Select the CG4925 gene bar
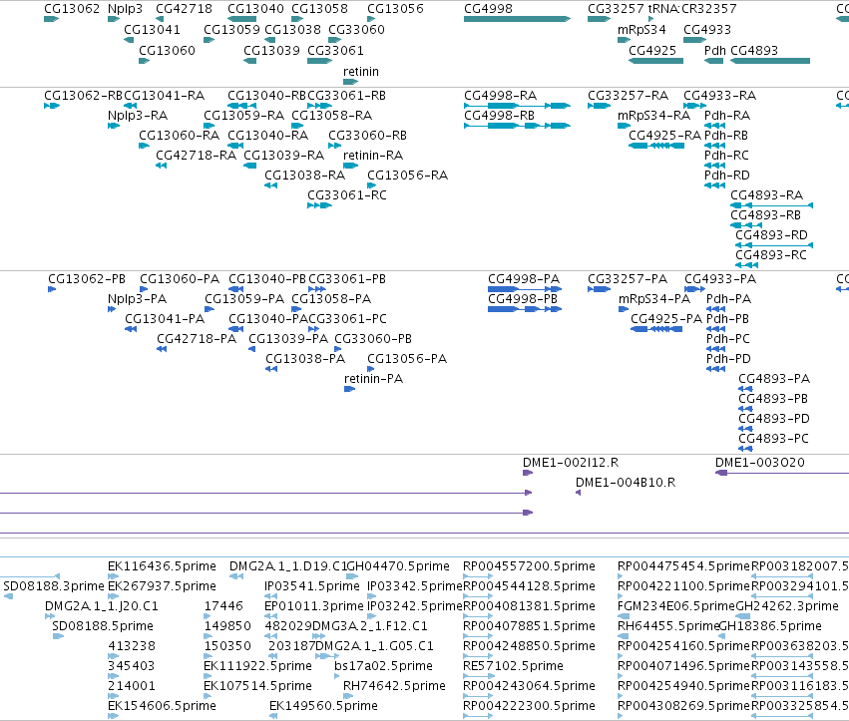 click(655, 61)
